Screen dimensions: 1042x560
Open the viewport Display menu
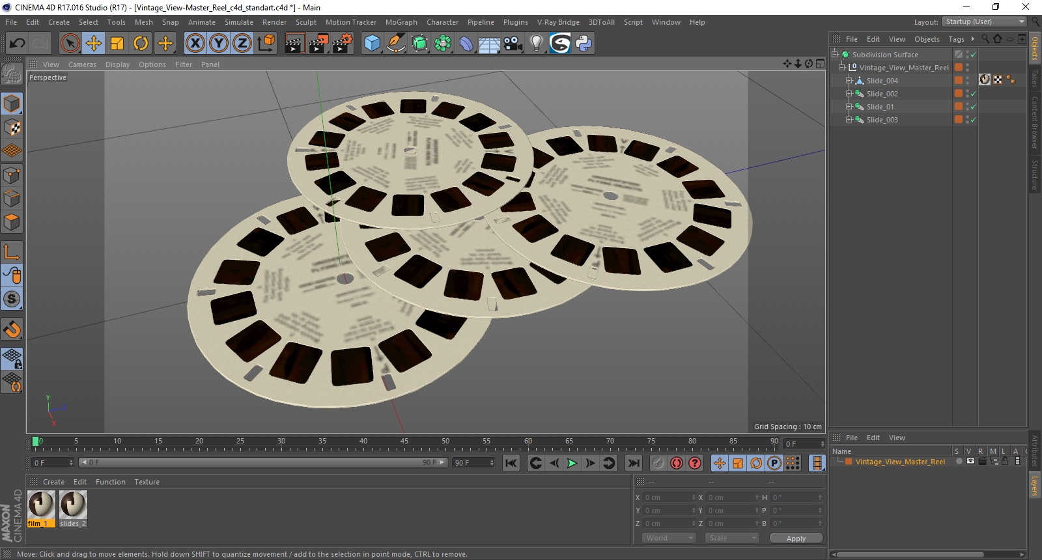point(117,64)
